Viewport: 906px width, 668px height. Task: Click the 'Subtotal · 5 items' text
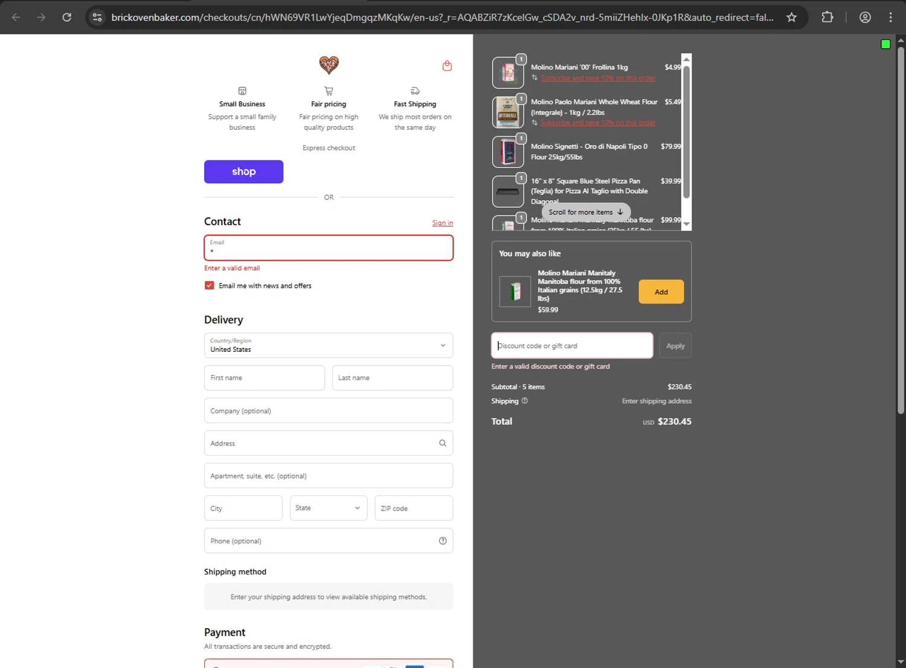[x=518, y=387]
